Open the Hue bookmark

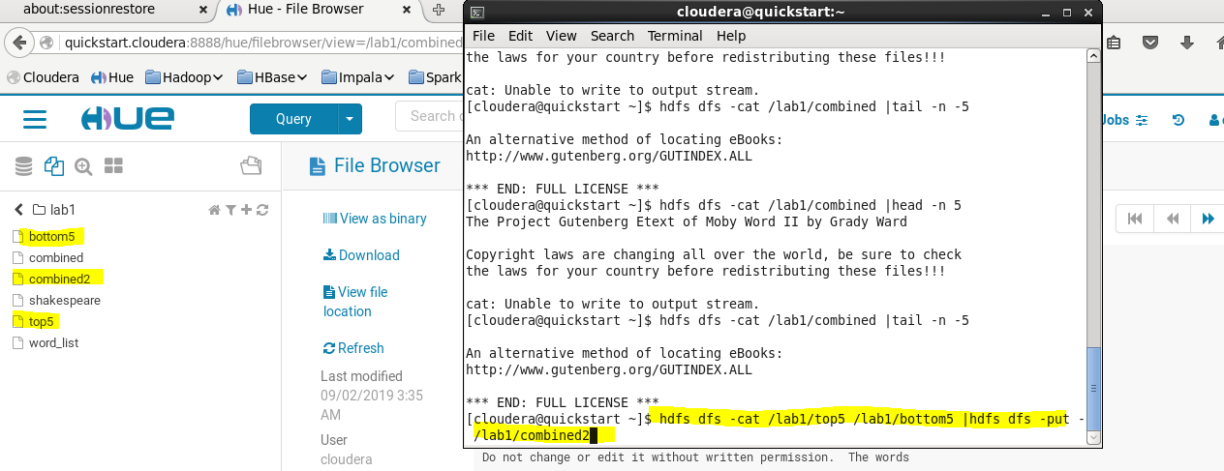coord(112,77)
